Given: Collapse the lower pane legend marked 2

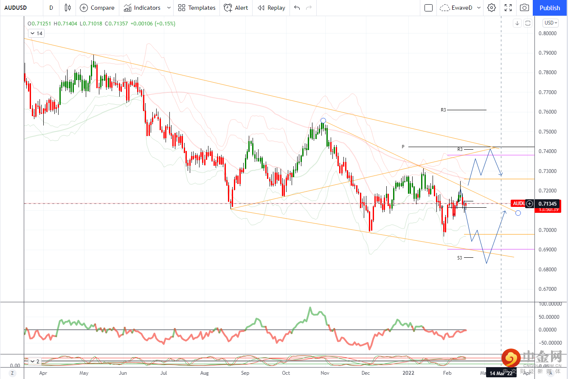Looking at the screenshot, I should 34,362.
